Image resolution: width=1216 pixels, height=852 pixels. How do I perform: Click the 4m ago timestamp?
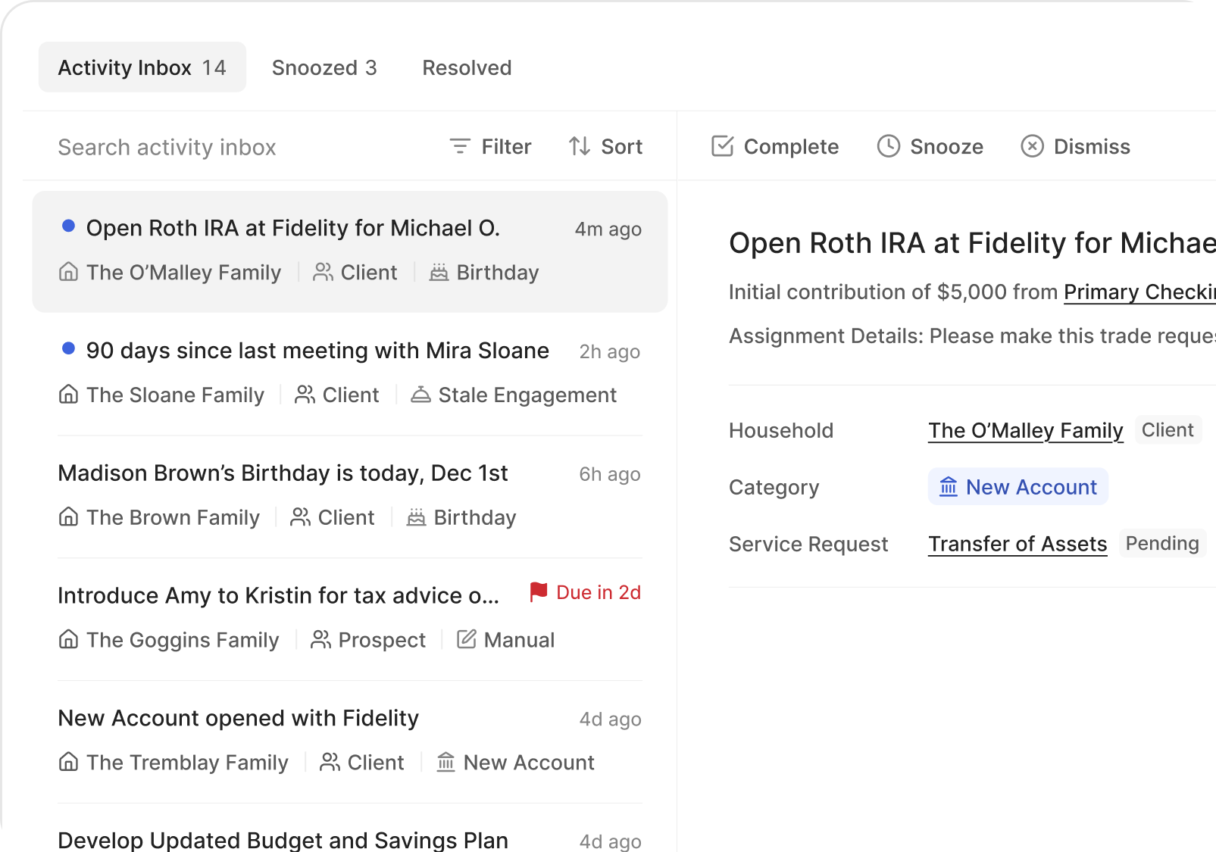(608, 229)
